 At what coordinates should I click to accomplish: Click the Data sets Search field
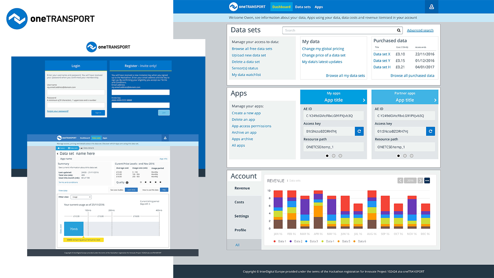pos(342,30)
